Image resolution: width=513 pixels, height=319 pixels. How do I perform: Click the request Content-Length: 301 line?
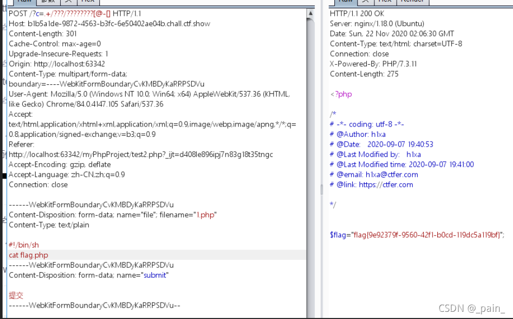43,33
